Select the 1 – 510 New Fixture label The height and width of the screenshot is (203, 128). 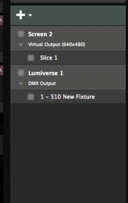pos(68,97)
